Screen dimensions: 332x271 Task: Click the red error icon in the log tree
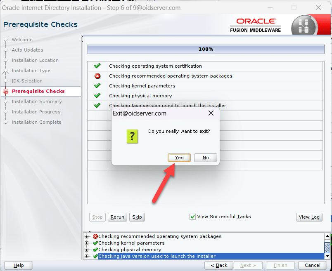point(95,237)
